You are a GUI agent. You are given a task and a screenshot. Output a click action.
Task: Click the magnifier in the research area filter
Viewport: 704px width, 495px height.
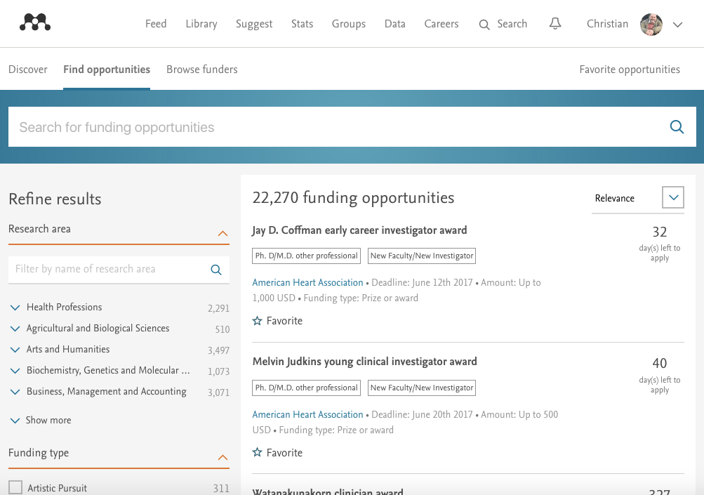pyautogui.click(x=215, y=269)
